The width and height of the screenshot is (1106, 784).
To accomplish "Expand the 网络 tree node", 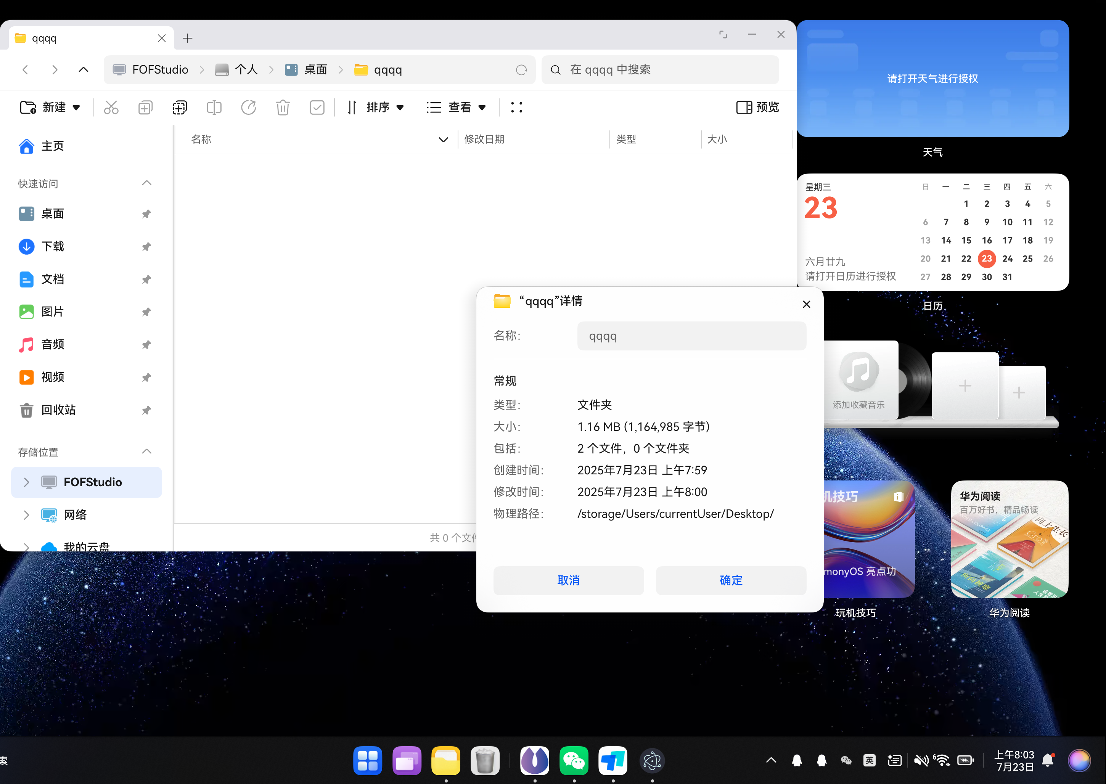I will [x=26, y=515].
